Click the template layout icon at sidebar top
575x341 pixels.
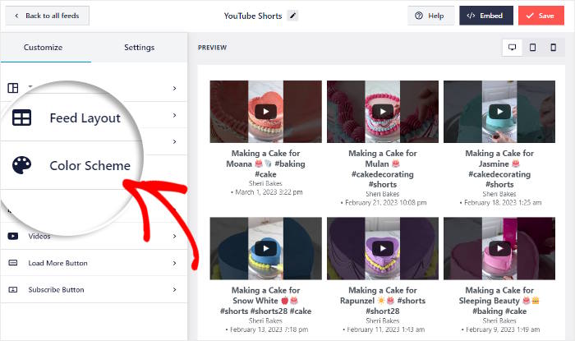[13, 88]
